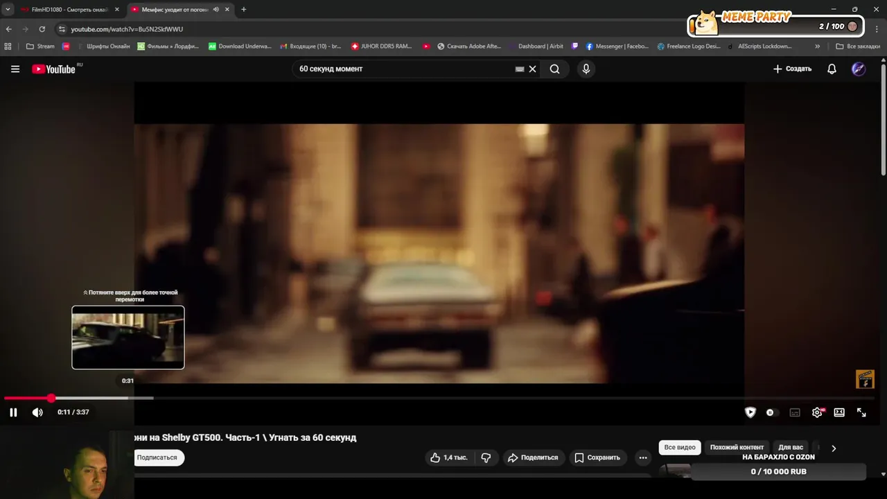Select the Все видео chip
This screenshot has height=499, width=887.
(x=680, y=448)
